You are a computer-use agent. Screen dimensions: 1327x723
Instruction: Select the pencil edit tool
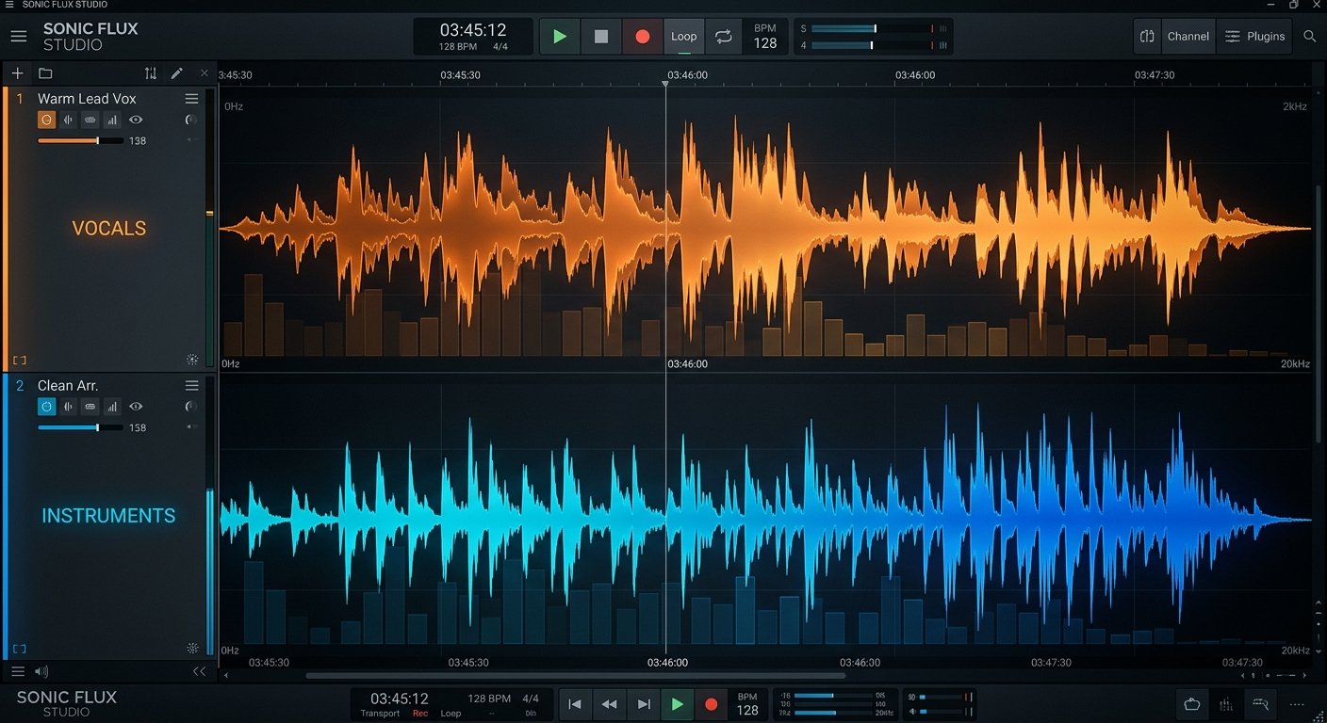176,73
